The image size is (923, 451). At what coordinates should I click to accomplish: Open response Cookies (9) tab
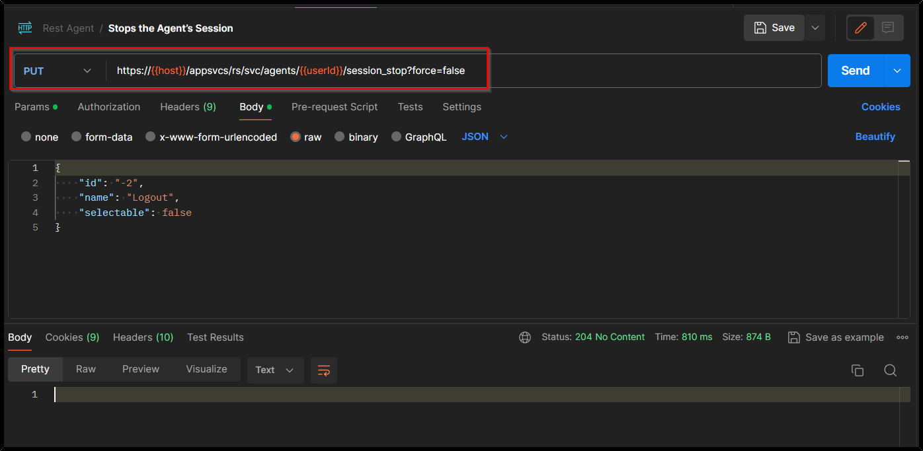[72, 337]
